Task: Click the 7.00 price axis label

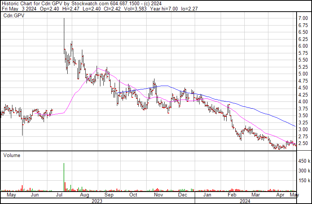Action: coord(303,18)
